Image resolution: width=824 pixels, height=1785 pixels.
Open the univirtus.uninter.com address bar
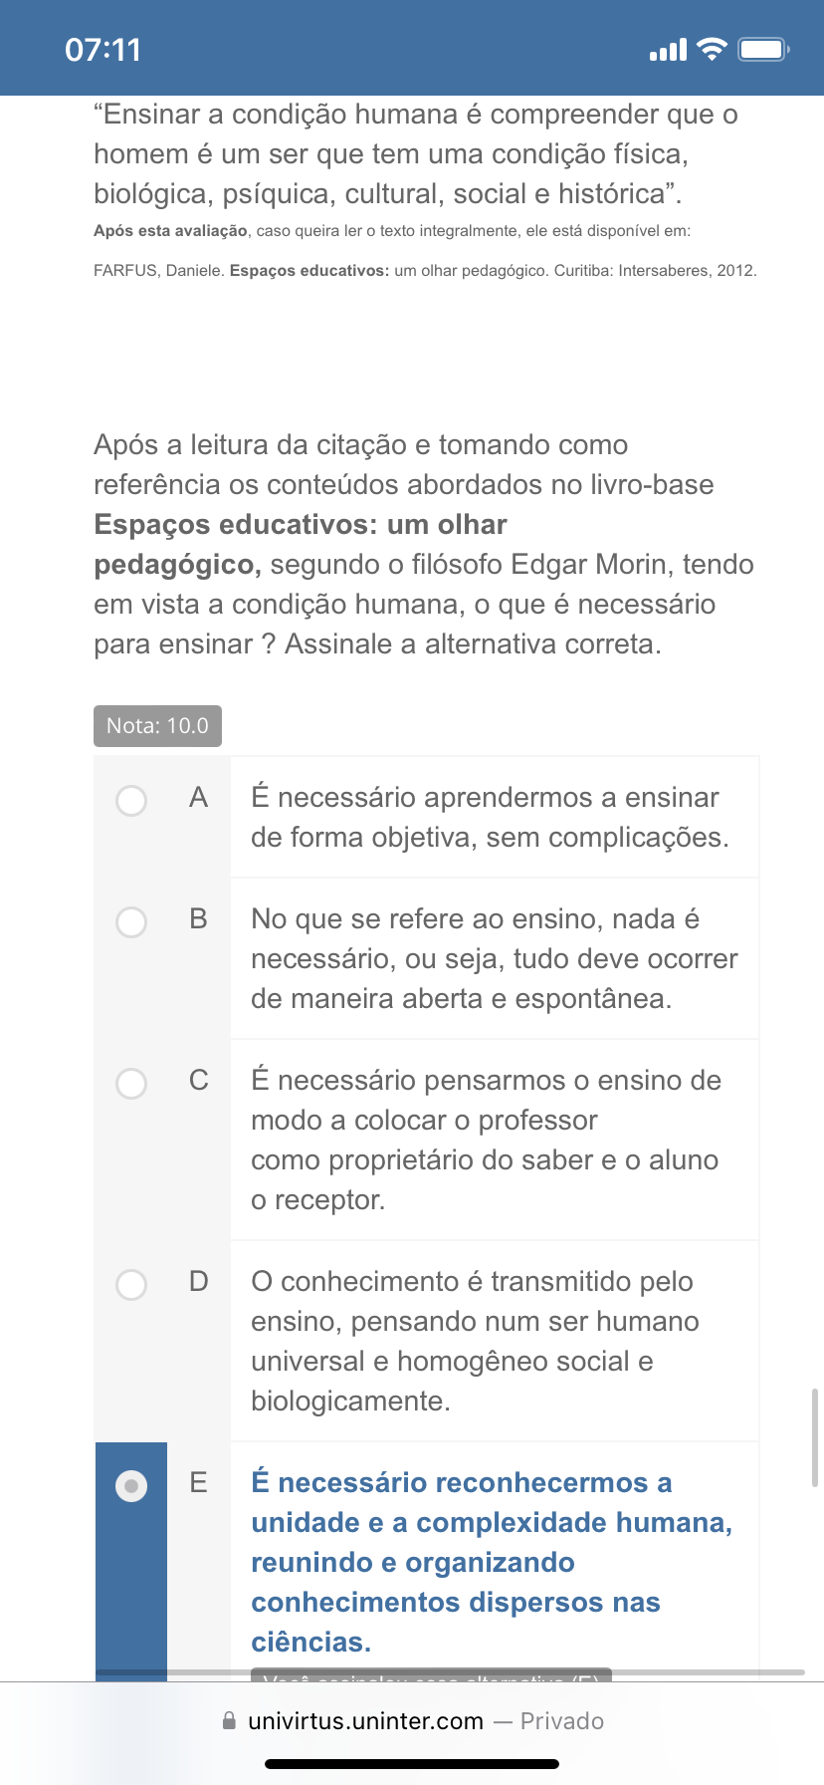coord(412,1720)
